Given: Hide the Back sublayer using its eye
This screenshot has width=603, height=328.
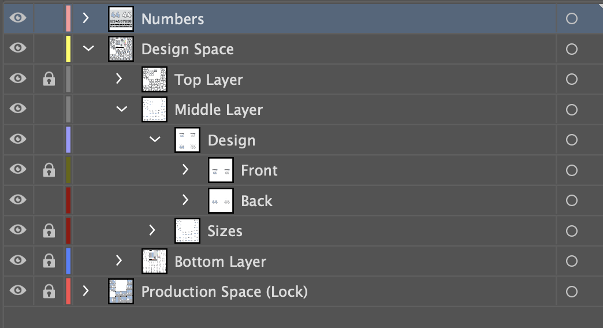Looking at the screenshot, I should pos(18,201).
